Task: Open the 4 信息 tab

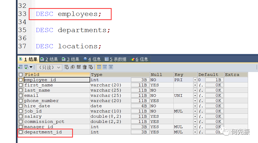Action: pyautogui.click(x=92, y=59)
